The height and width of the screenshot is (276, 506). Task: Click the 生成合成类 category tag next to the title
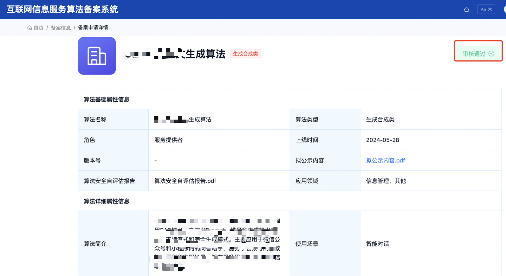[245, 53]
